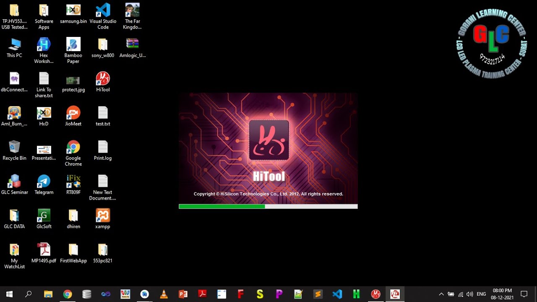Open the GLC DATA folder
Screen dimensions: 537x302
coord(14,219)
